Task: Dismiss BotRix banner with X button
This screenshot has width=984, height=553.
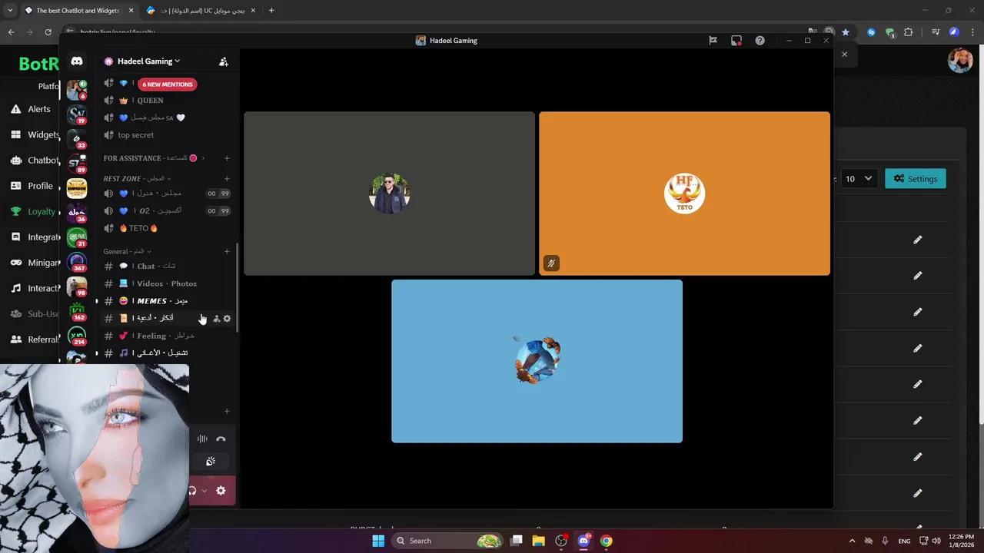Action: 844,55
